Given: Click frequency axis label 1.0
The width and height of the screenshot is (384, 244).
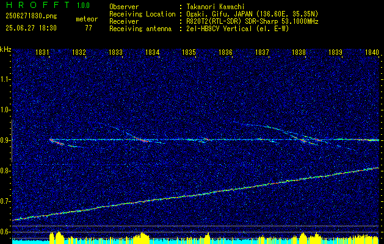Looking at the screenshot, I should pyautogui.click(x=5, y=110).
